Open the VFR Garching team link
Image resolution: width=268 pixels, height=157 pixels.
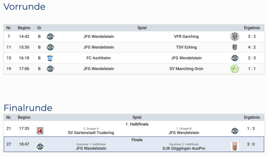(186, 37)
